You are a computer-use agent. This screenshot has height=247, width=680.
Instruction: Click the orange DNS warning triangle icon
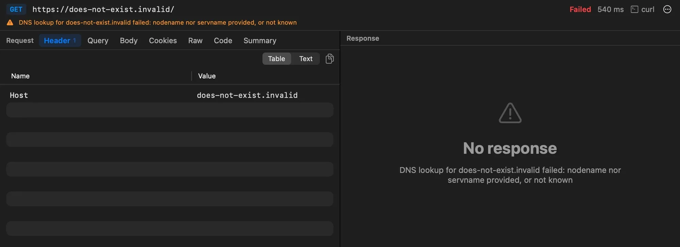coord(10,22)
